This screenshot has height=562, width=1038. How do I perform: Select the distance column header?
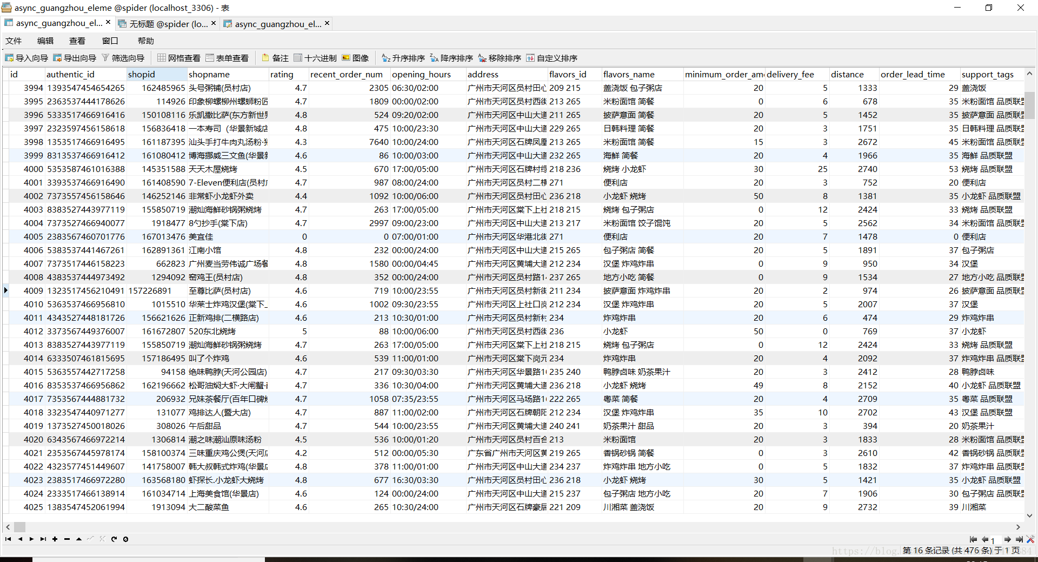[x=855, y=75]
